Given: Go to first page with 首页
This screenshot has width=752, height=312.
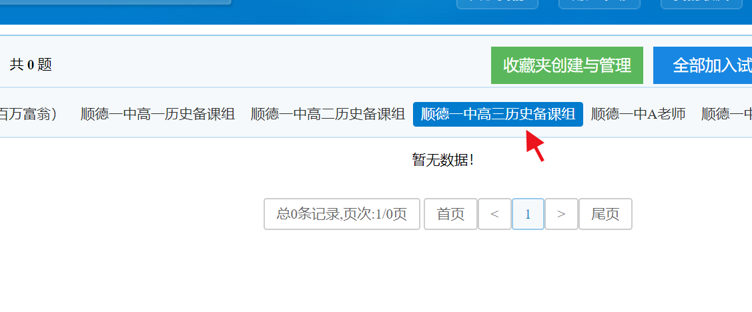Looking at the screenshot, I should 450,214.
